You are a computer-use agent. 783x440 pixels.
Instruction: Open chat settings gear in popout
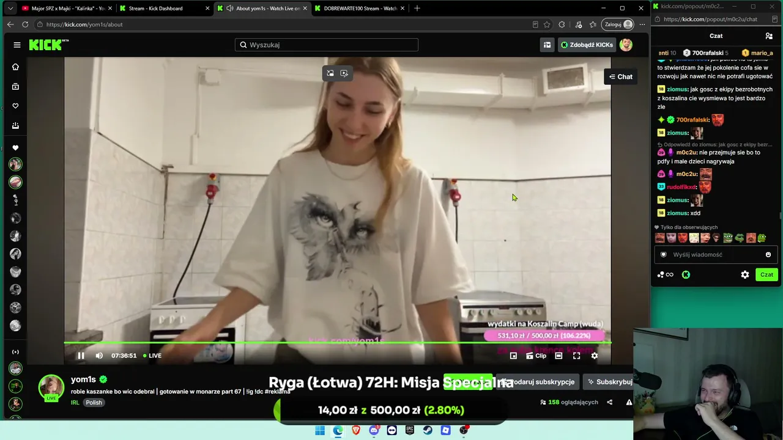click(x=745, y=275)
